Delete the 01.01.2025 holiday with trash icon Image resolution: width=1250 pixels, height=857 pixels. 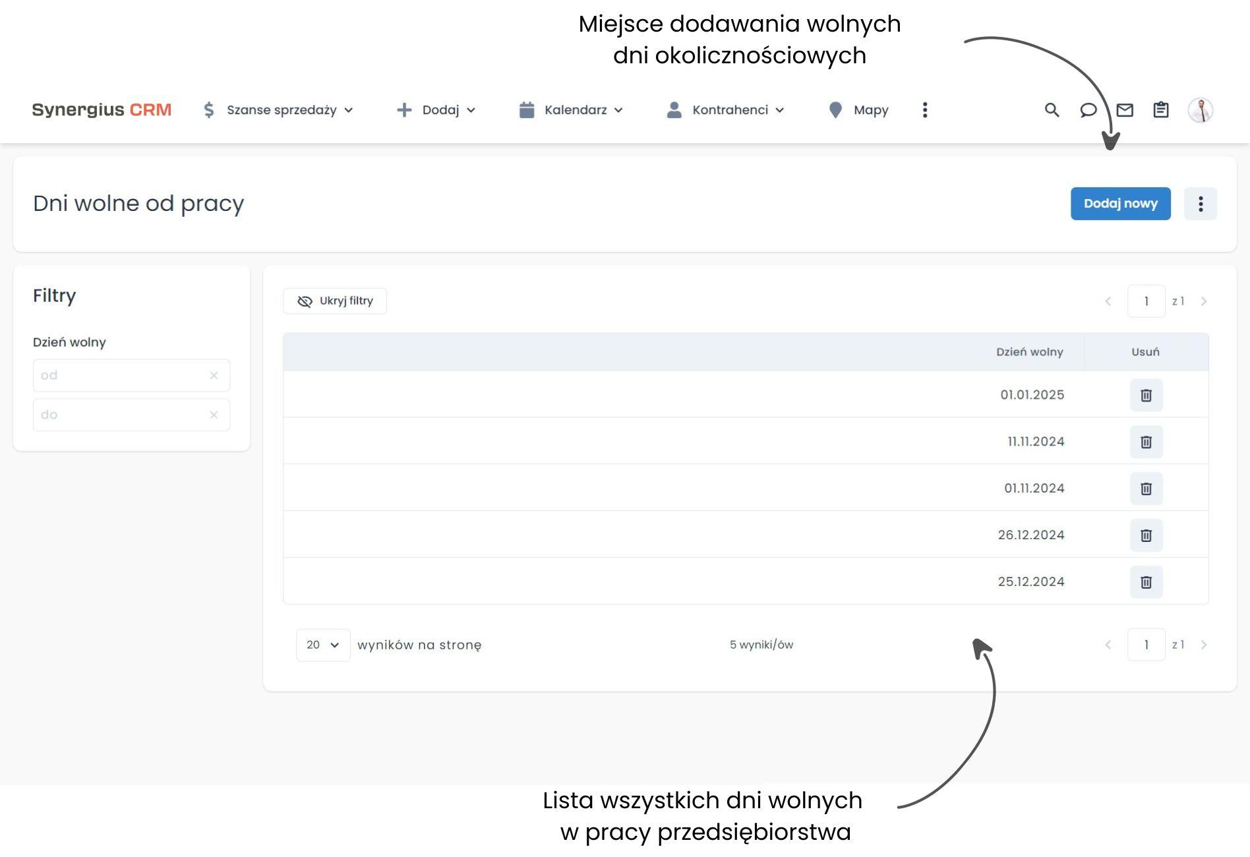pyautogui.click(x=1146, y=396)
